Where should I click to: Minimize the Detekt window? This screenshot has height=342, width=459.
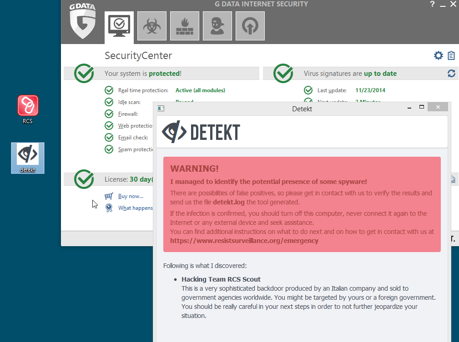point(409,108)
